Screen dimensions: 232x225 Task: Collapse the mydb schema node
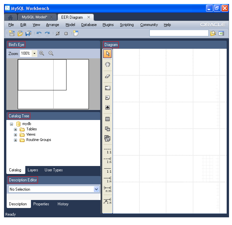(12, 124)
